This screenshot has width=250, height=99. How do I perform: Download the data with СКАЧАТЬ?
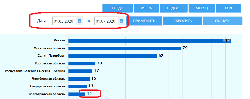[223, 21]
